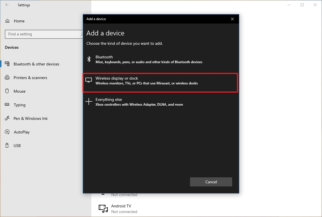Select the Bluetooth device type icon
This screenshot has width=322, height=217.
[89, 59]
